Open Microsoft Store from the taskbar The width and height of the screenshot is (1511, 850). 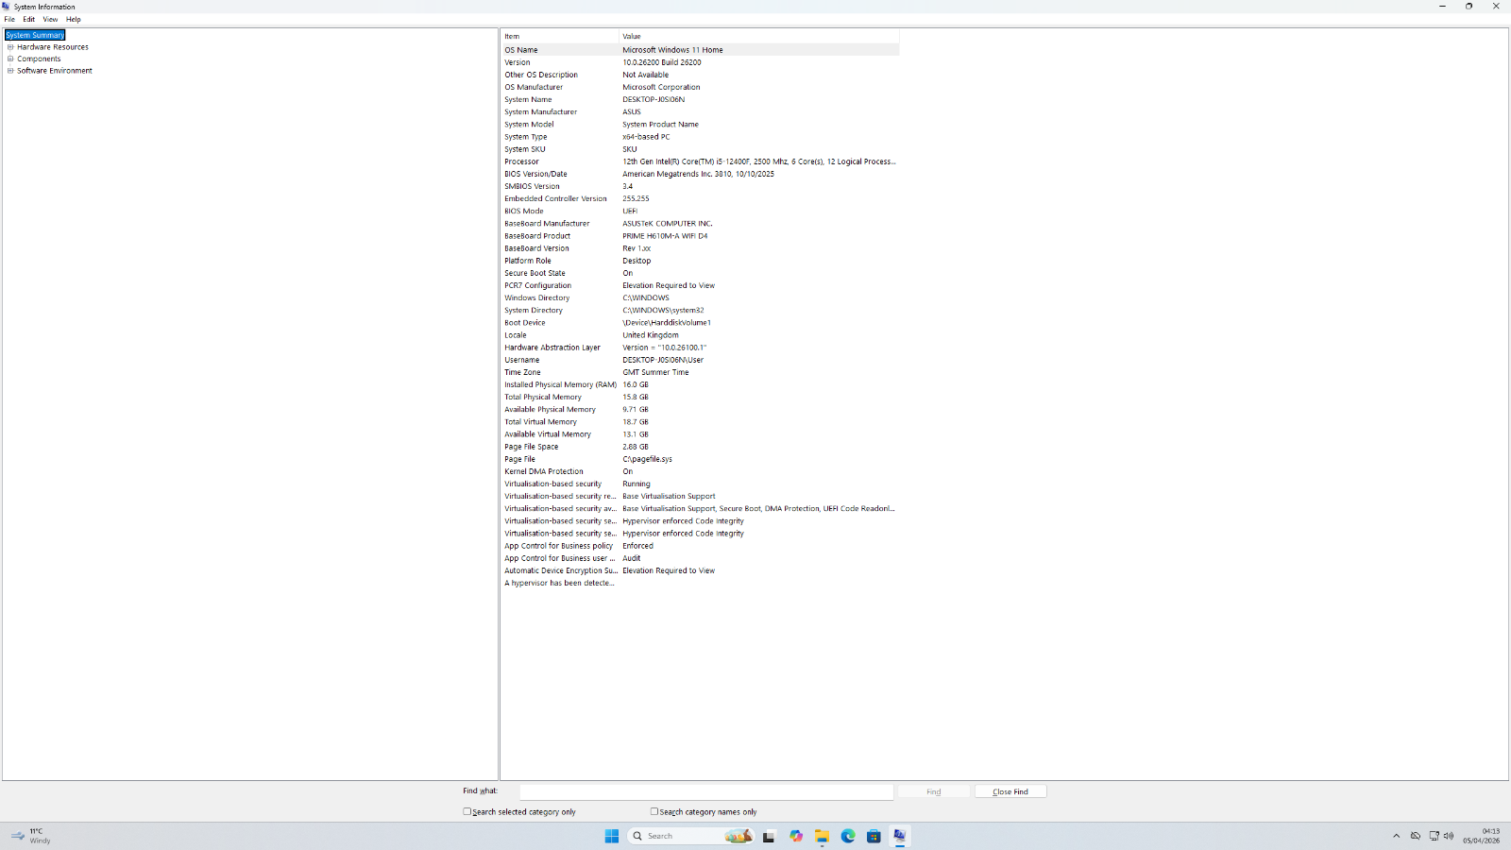click(874, 836)
